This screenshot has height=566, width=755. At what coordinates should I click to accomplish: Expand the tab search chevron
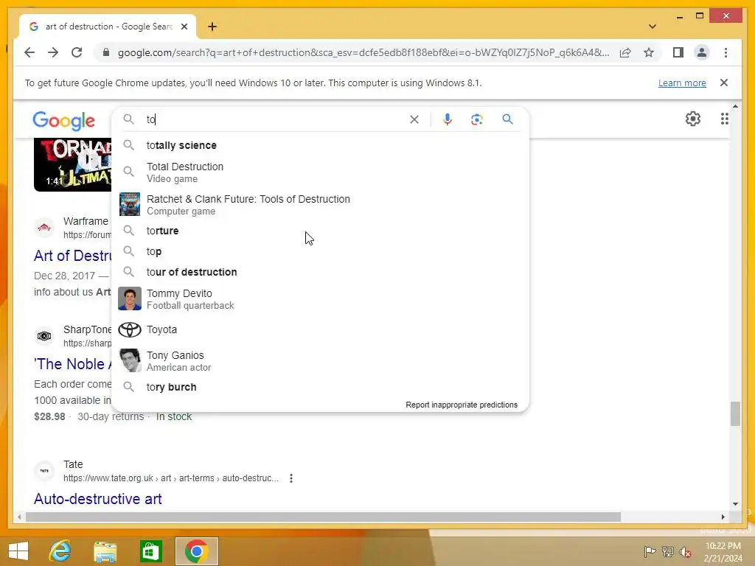[x=653, y=27]
